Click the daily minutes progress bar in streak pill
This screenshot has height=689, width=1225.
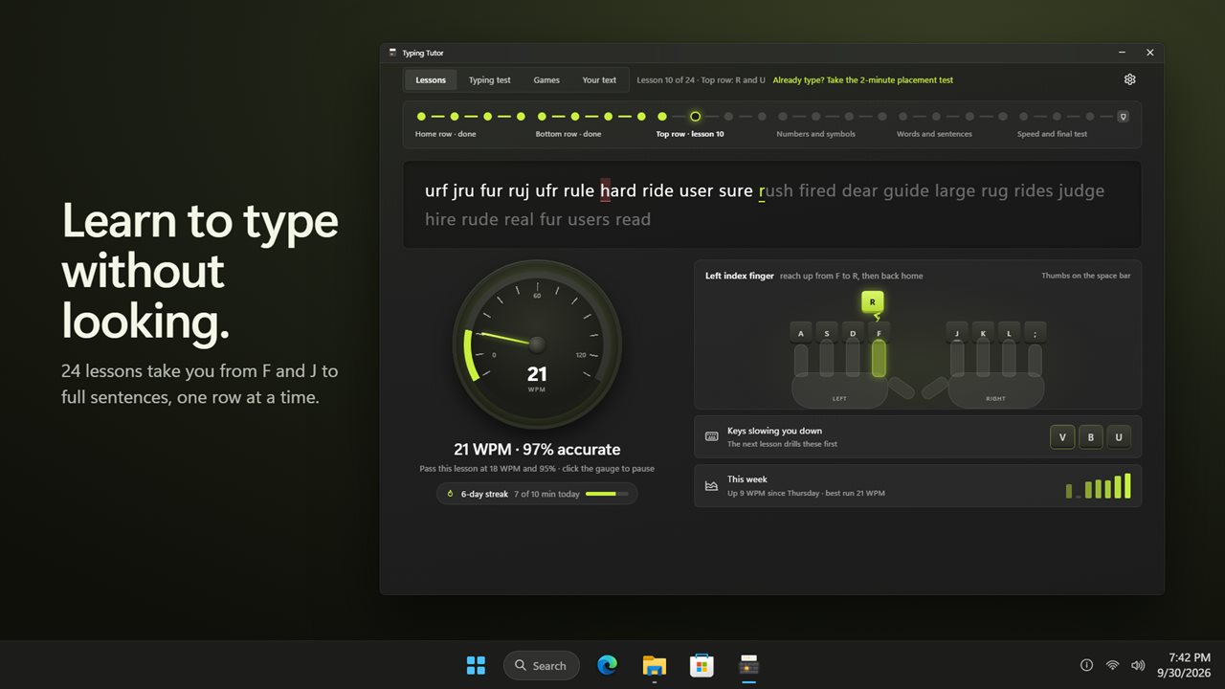pyautogui.click(x=607, y=494)
